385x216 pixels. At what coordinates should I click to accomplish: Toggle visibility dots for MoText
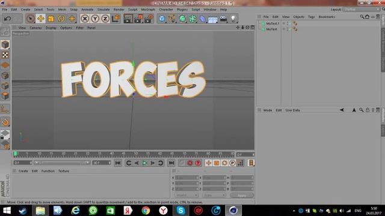tap(288, 29)
